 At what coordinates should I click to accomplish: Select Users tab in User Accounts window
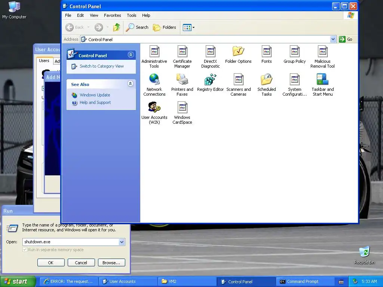click(x=44, y=61)
